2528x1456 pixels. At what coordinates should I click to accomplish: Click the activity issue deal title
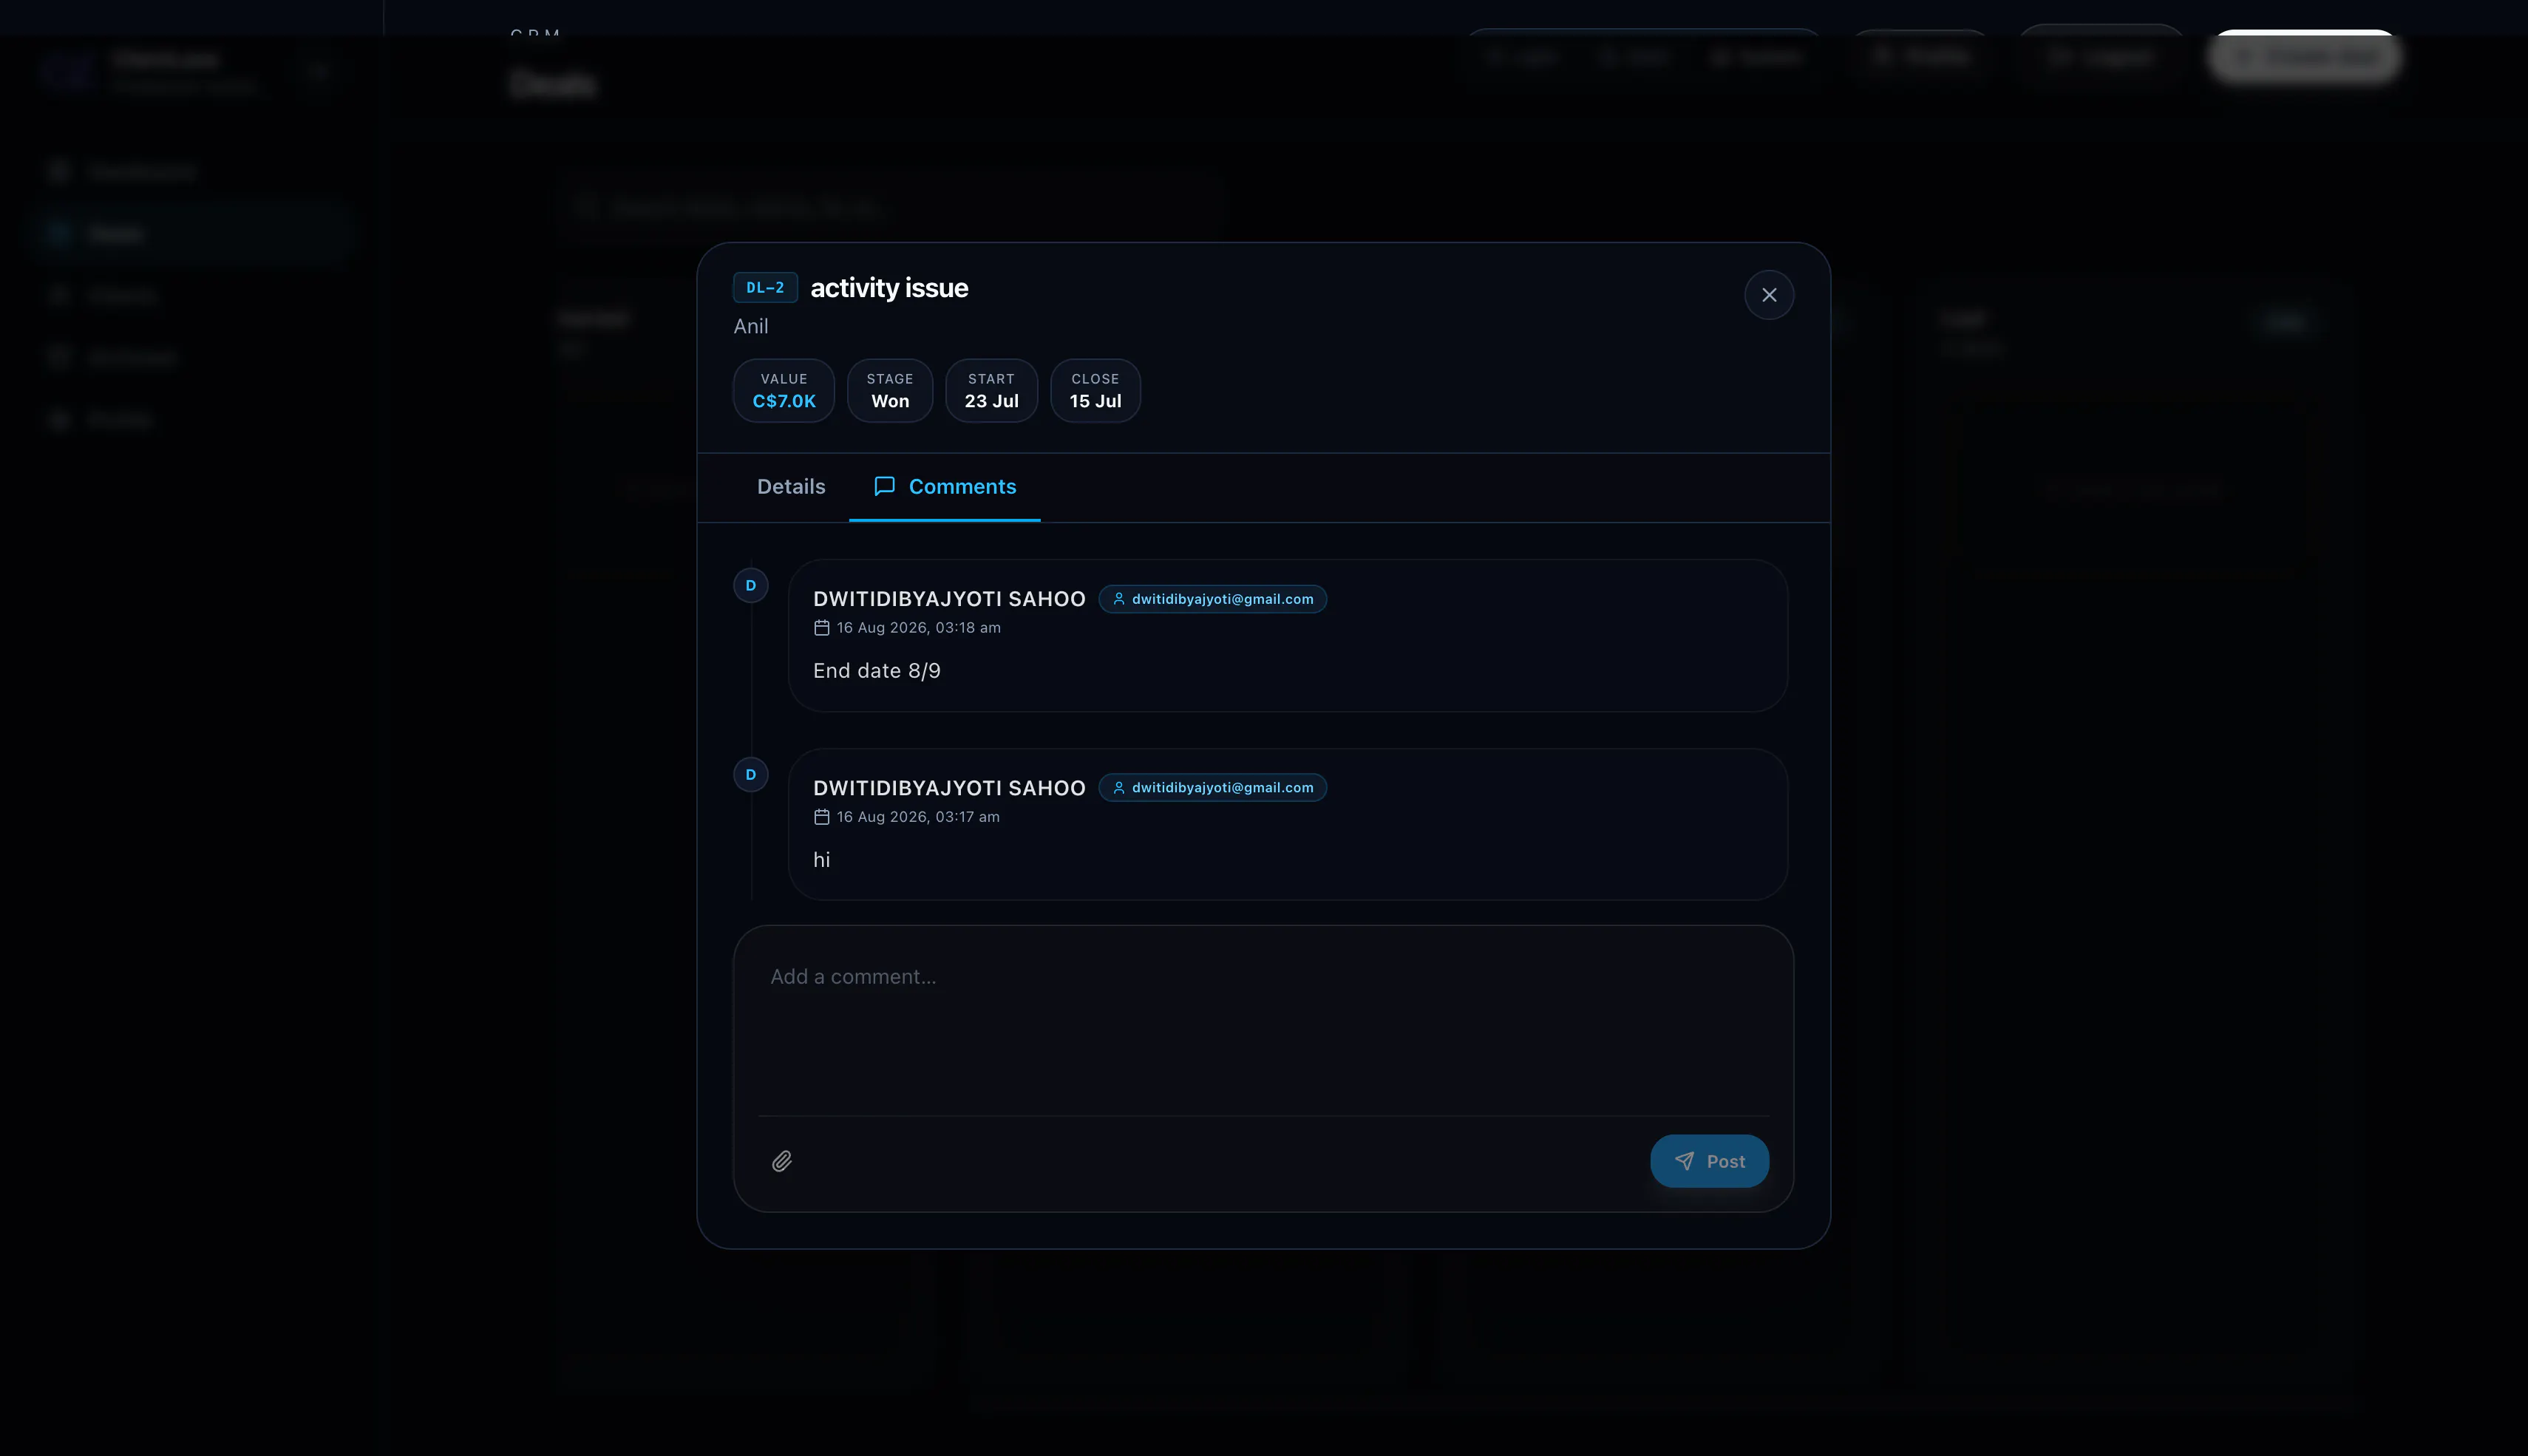889,288
